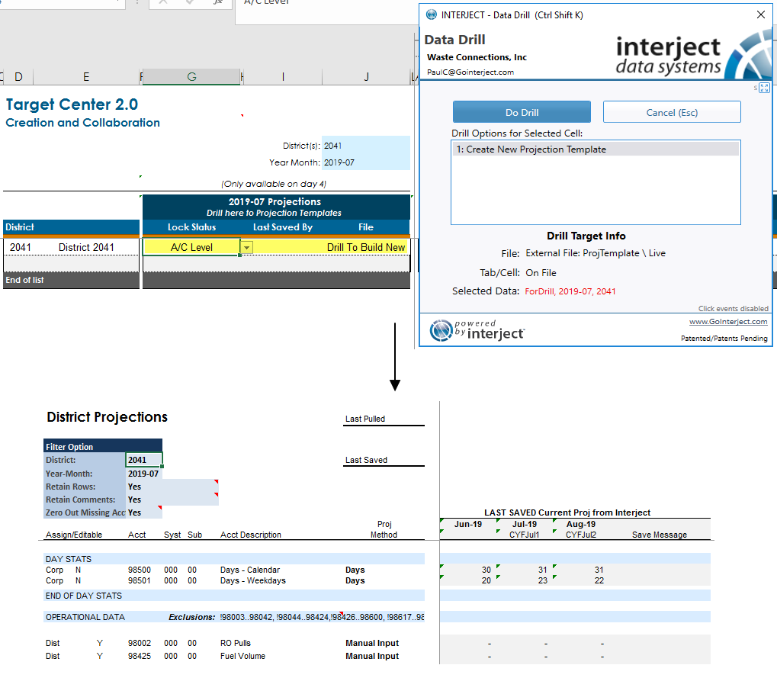Screen dimensions: 777x694
Task: Select column E header
Action: coord(86,77)
